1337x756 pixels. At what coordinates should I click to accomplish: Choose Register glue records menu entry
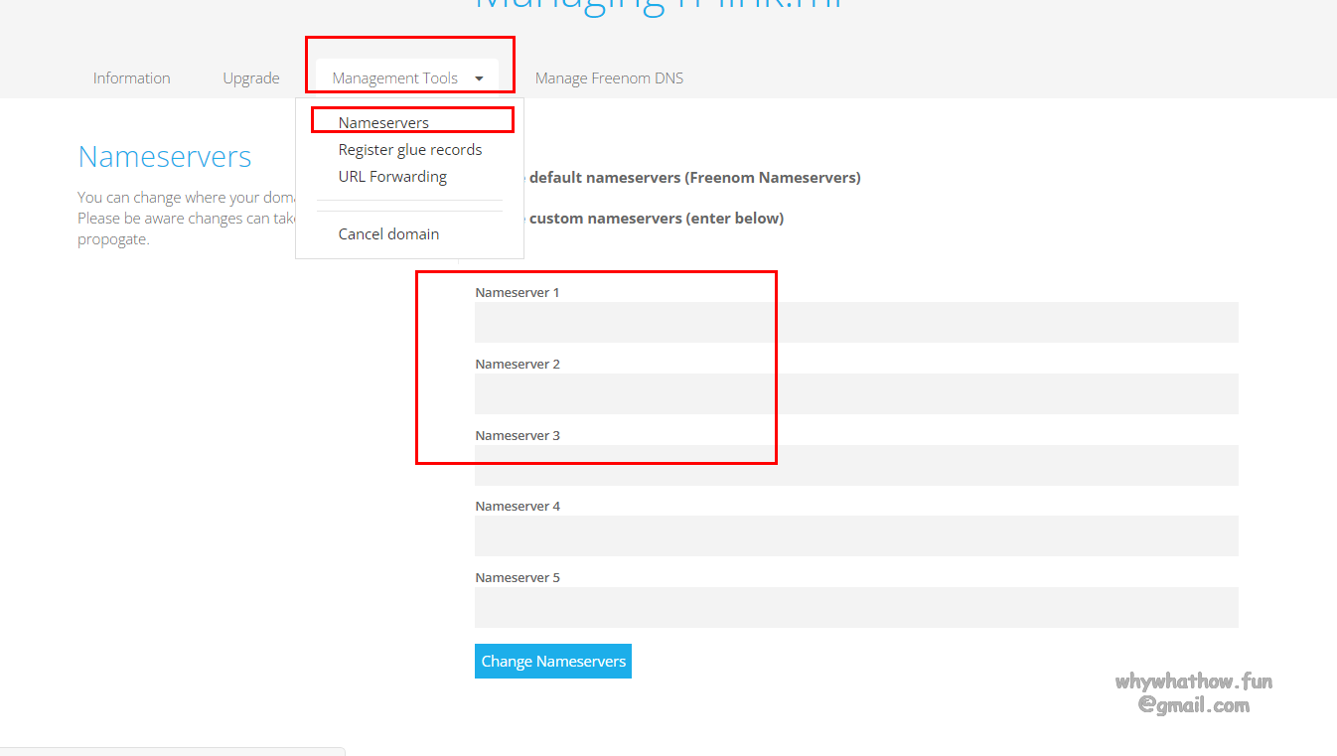click(409, 150)
